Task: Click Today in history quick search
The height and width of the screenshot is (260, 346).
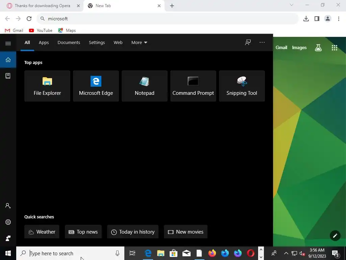Action: coord(133,232)
